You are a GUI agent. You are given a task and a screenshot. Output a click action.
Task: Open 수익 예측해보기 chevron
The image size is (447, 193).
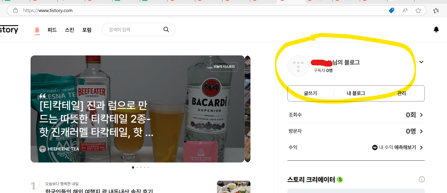[421, 147]
